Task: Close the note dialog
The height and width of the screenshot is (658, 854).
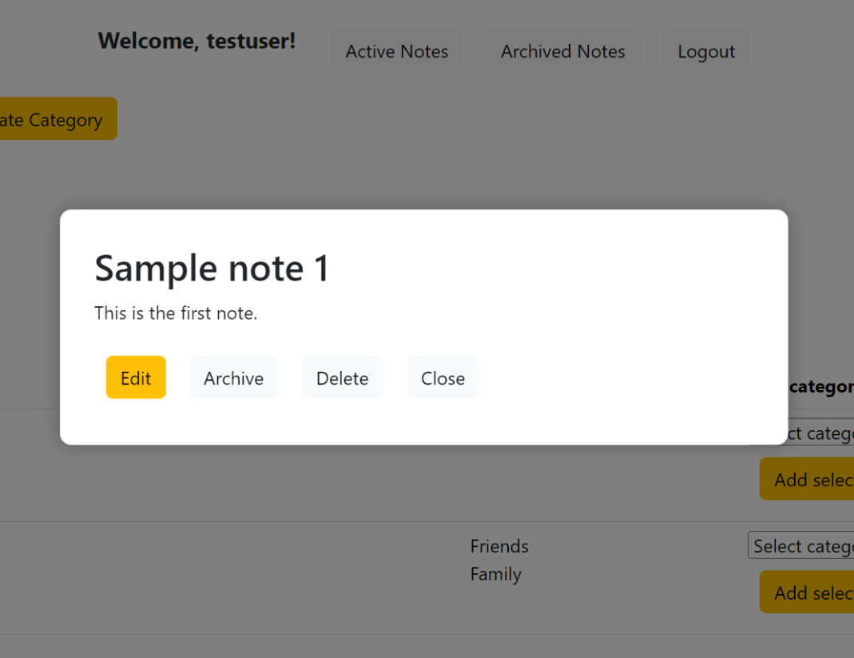Action: tap(443, 377)
